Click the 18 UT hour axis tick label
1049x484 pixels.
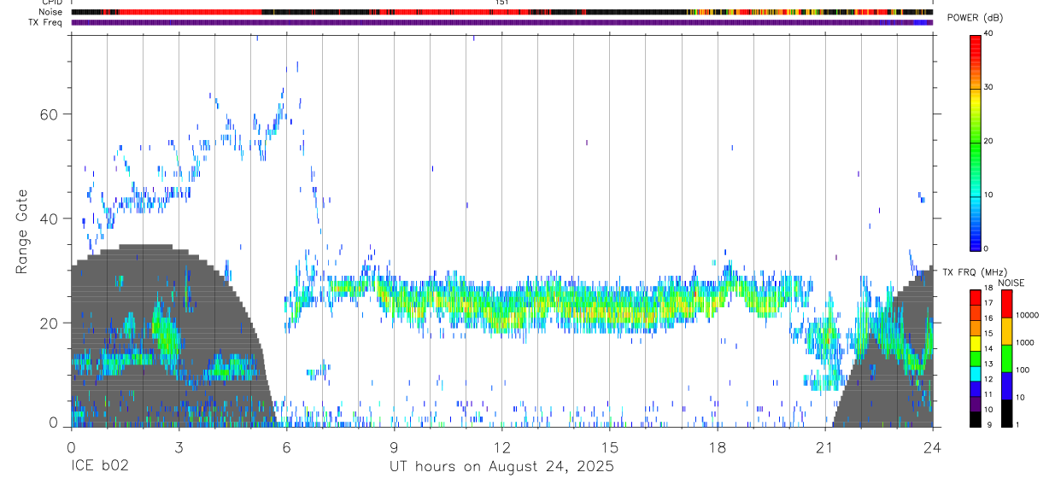coord(717,446)
